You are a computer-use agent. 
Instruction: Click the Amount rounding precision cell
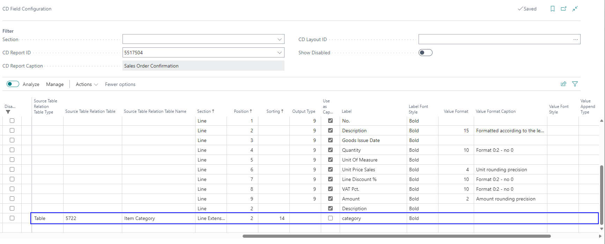coord(510,199)
